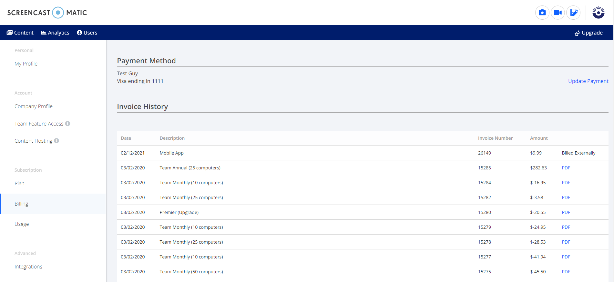Viewport: 614px width, 282px height.
Task: Click the $282.63 amount
Action: click(x=538, y=168)
